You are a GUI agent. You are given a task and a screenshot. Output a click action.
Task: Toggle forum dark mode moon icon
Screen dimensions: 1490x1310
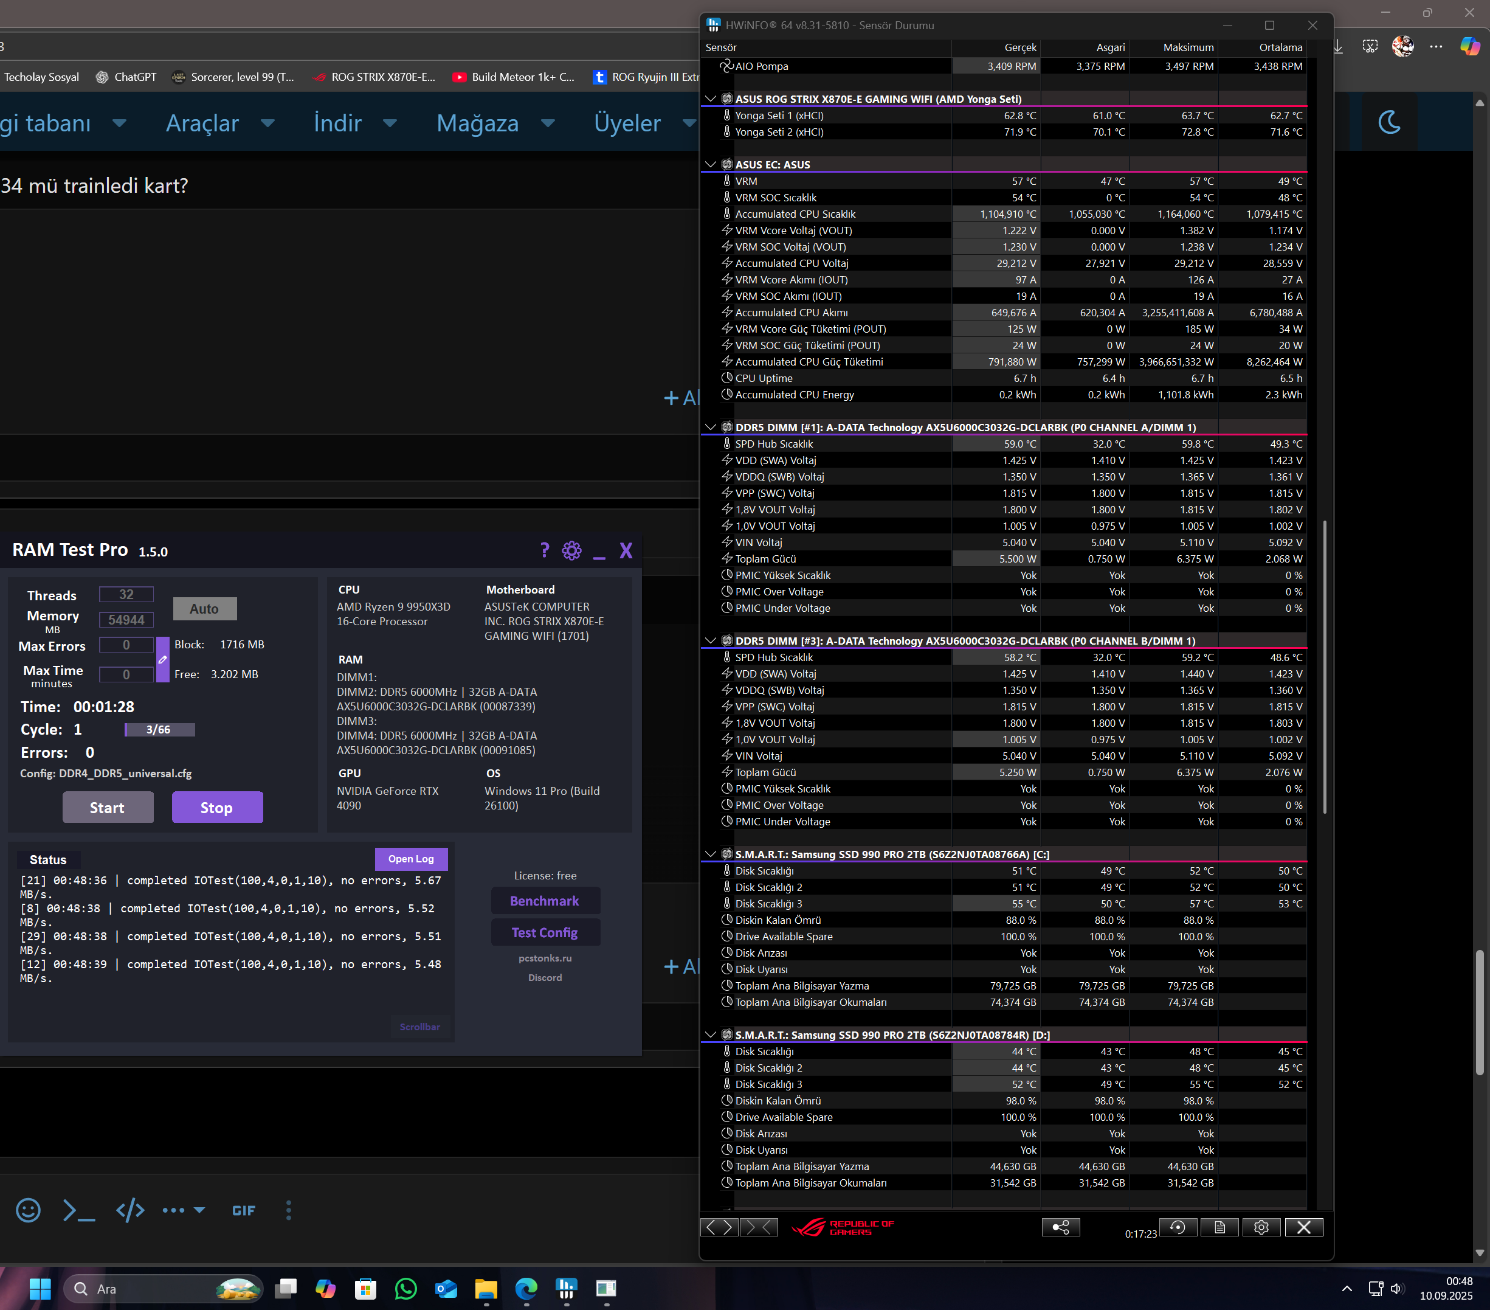pos(1390,122)
